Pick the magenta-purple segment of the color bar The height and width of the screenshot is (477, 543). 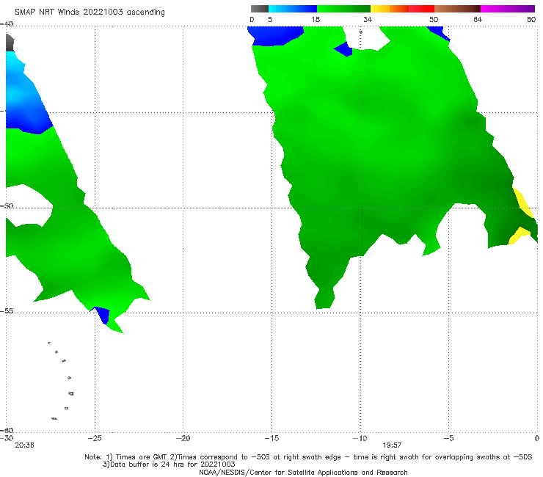[x=508, y=9]
